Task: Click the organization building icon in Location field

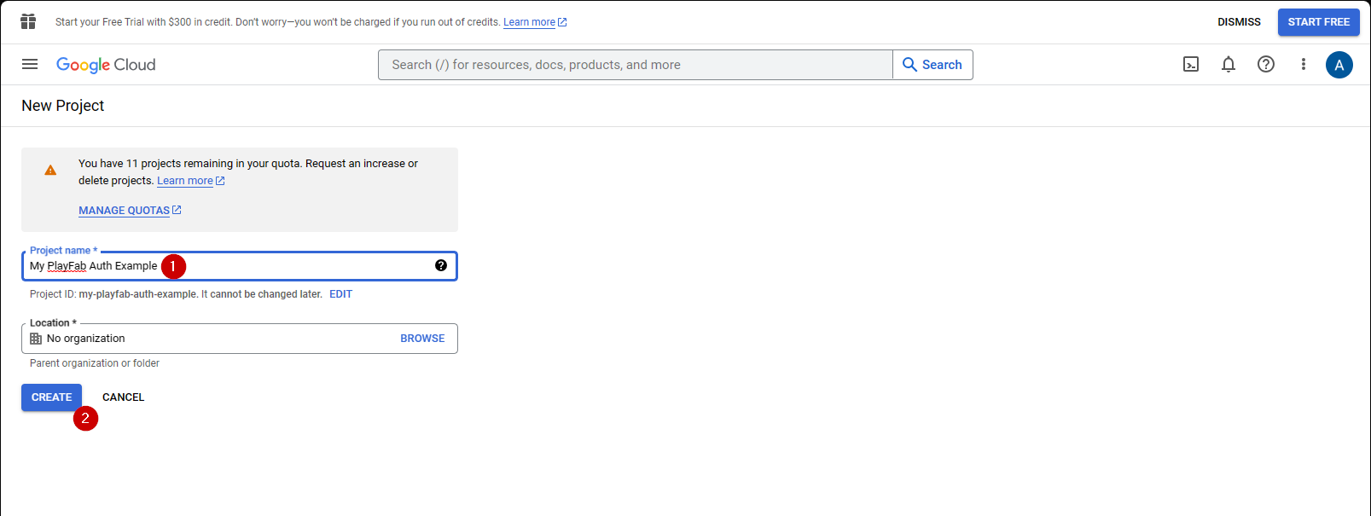Action: (35, 338)
